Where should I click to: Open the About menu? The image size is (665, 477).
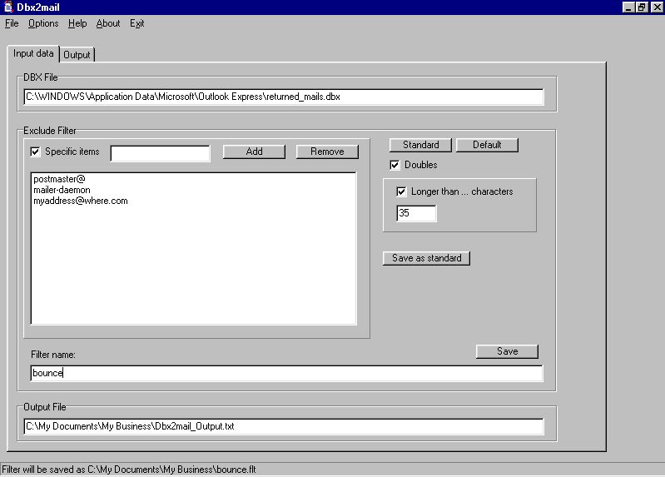tap(108, 23)
